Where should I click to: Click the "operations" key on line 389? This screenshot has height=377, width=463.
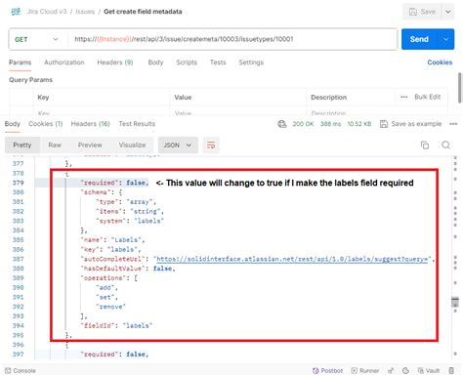coord(104,277)
